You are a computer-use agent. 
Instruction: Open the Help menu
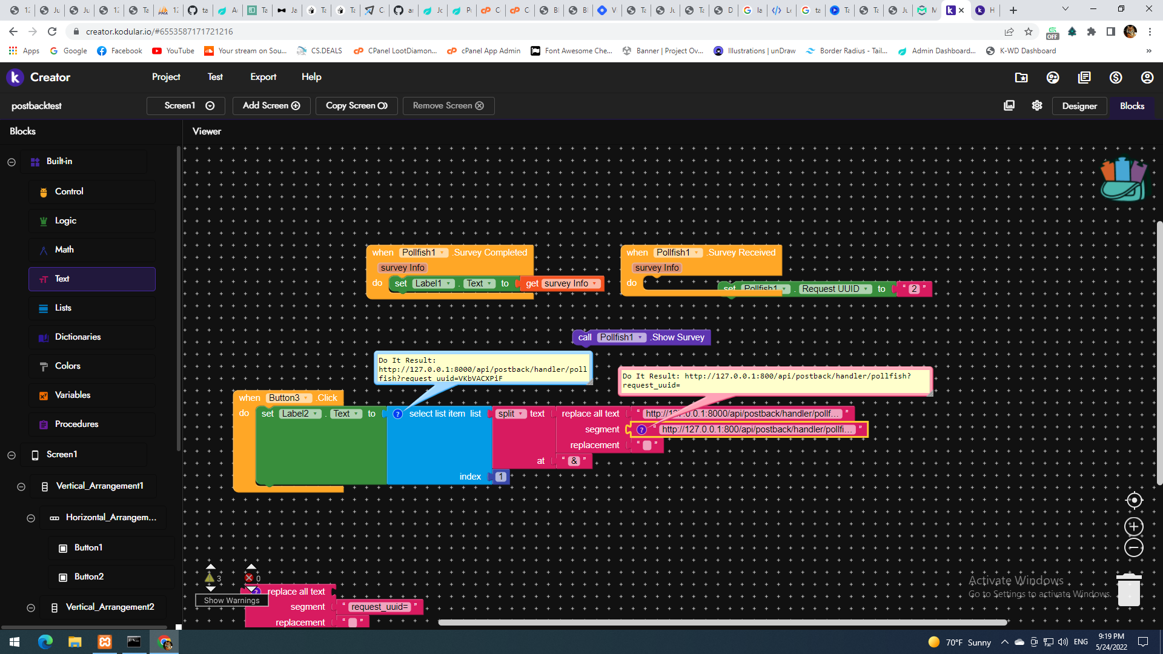coord(311,77)
